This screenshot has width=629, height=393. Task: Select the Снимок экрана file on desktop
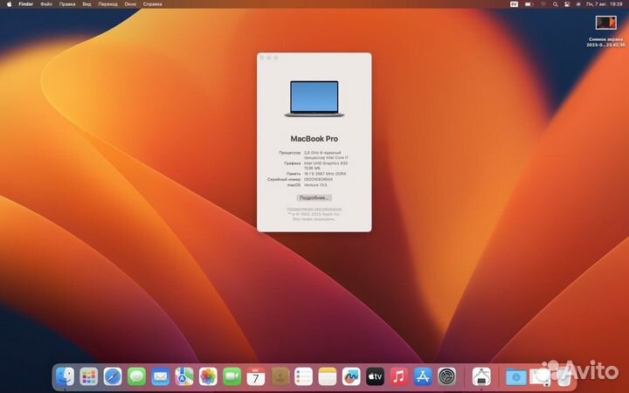coord(605,31)
